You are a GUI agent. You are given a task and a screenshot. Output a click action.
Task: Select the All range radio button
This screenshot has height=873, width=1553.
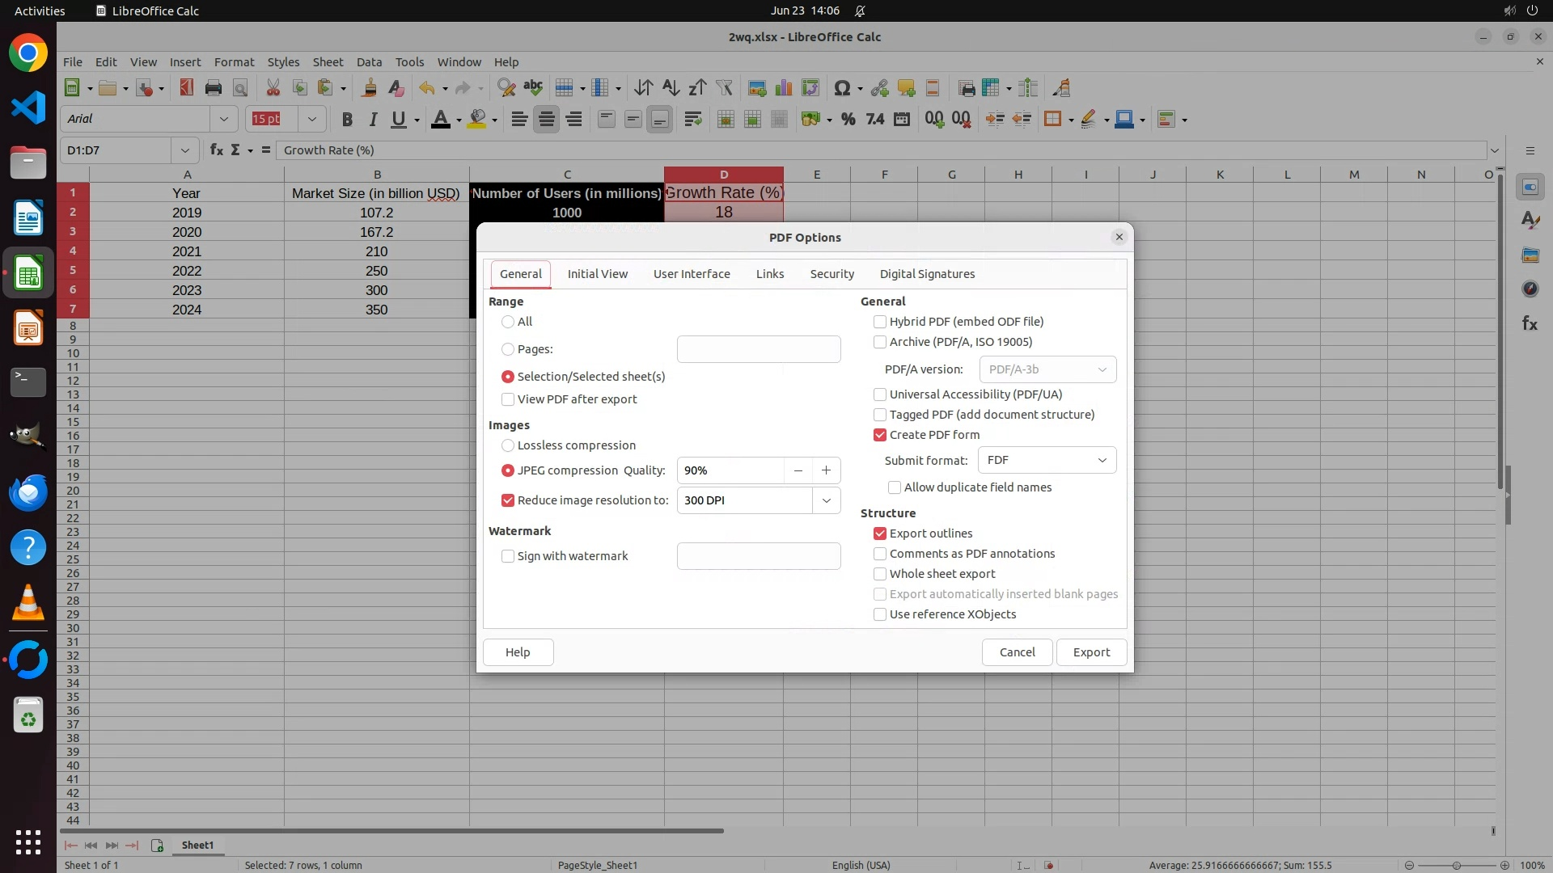508,322
